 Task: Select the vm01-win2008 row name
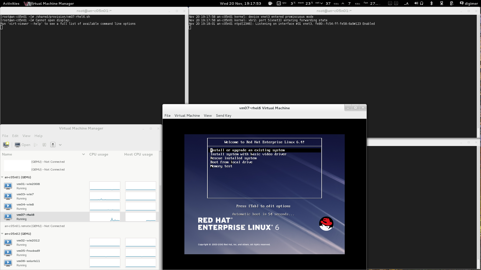[28, 184]
